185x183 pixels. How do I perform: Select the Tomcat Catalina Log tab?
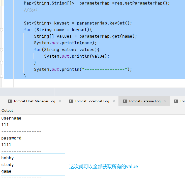click(144, 101)
